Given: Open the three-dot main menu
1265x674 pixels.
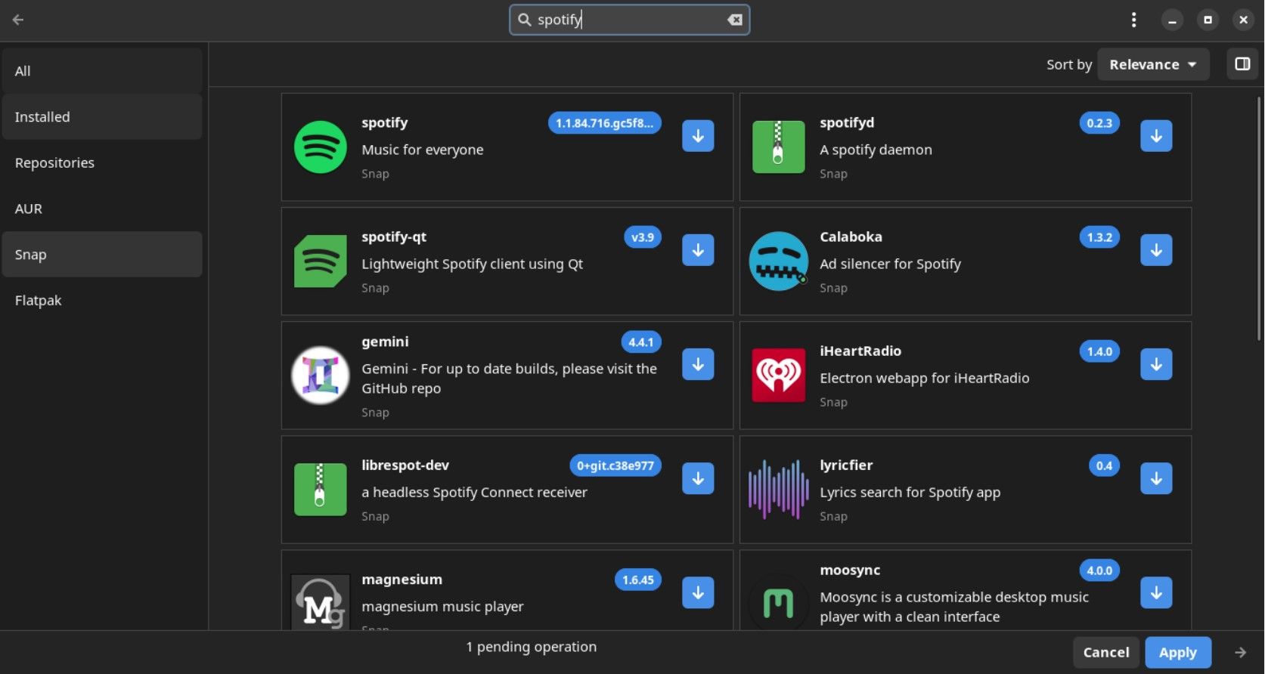Looking at the screenshot, I should click(x=1133, y=20).
